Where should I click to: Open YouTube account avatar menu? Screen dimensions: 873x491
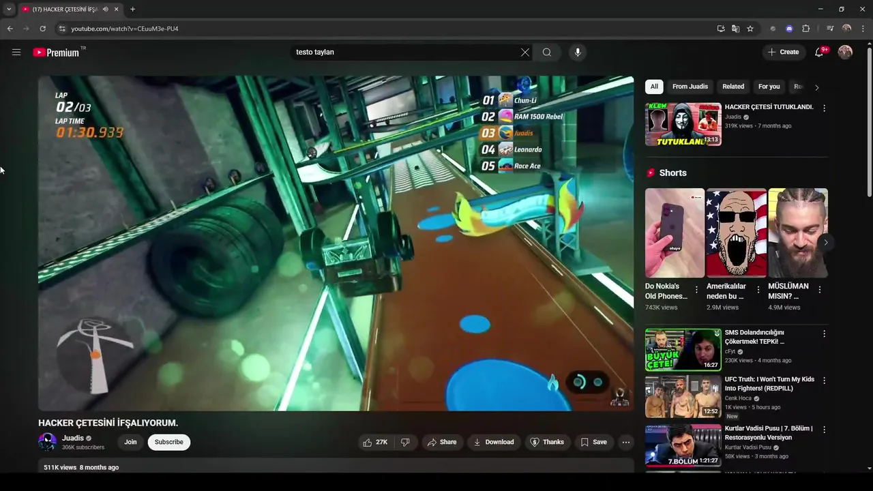pos(845,52)
